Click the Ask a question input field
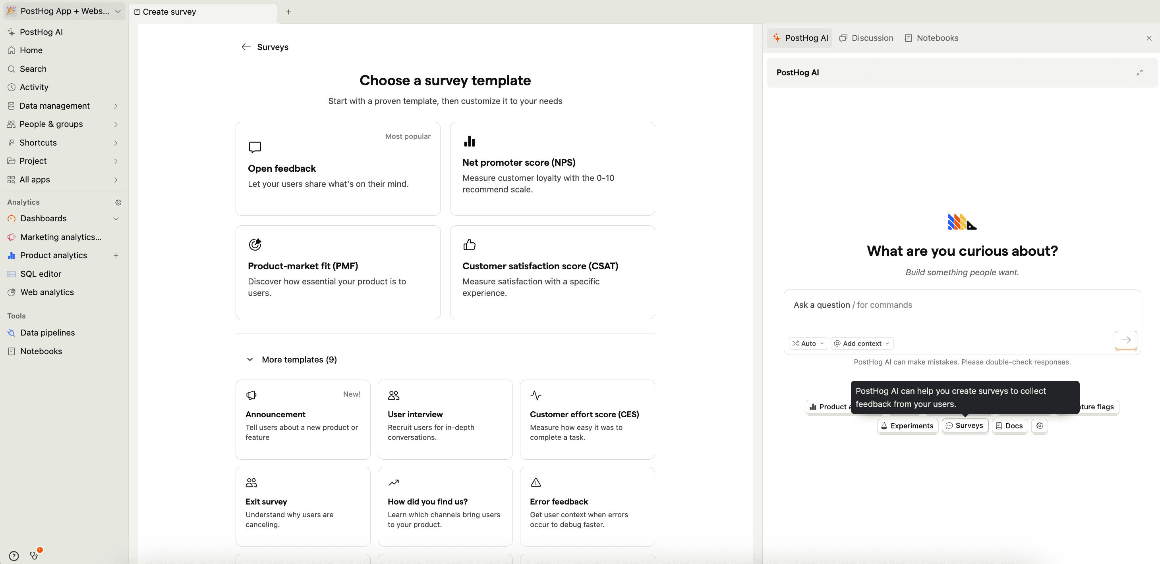The height and width of the screenshot is (564, 1160). pos(945,310)
